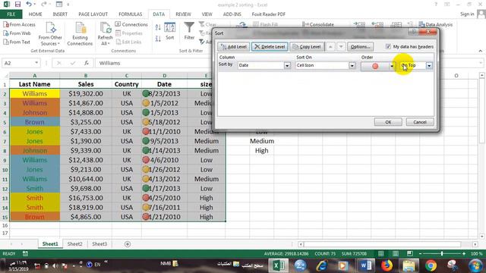Switch to the VIEW tab

click(x=207, y=14)
